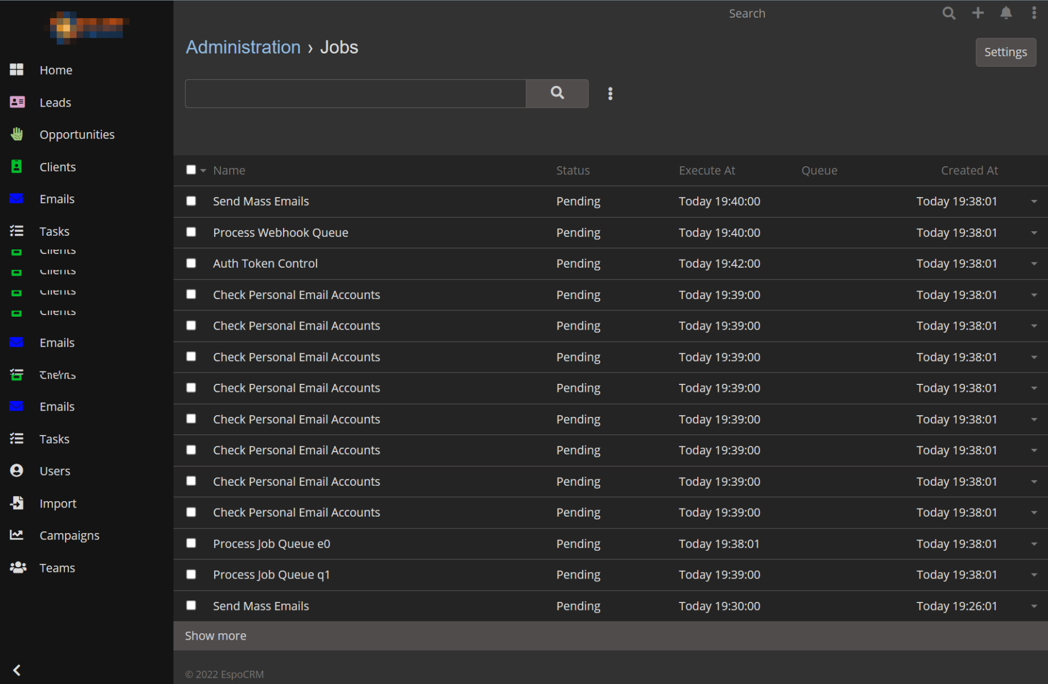
Task: Toggle the select-all checkbox in header
Action: 191,170
